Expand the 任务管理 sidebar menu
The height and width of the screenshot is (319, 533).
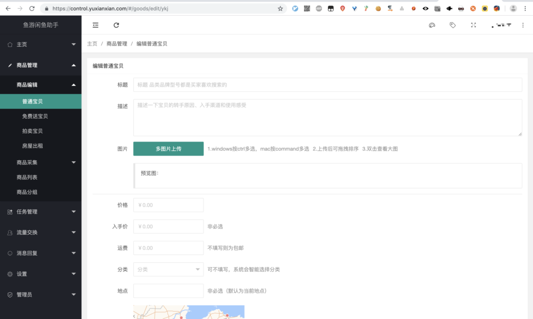pyautogui.click(x=41, y=212)
